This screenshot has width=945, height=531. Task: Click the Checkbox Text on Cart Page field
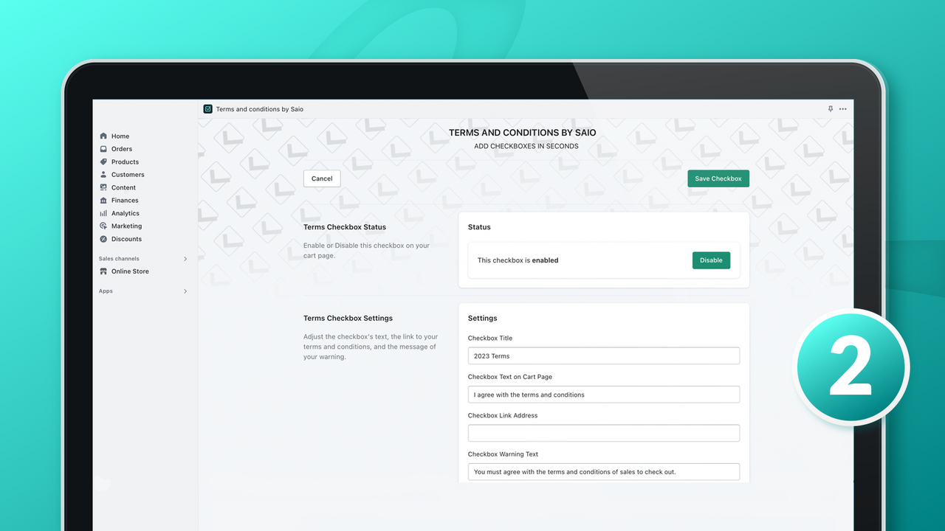(x=604, y=395)
